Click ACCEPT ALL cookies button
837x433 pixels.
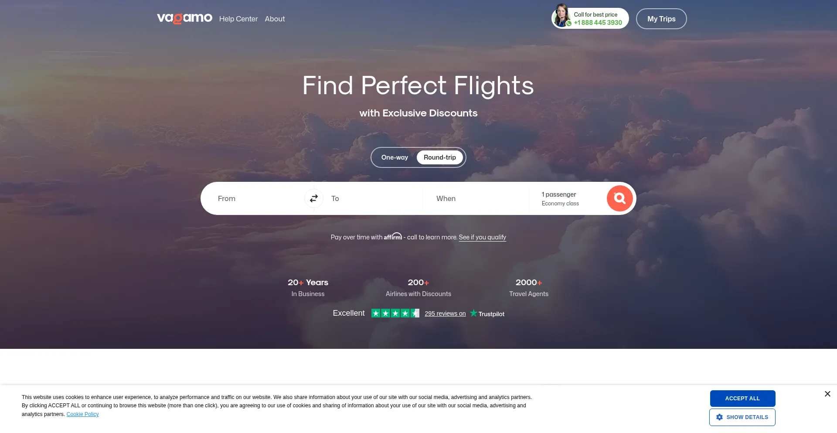pos(742,399)
